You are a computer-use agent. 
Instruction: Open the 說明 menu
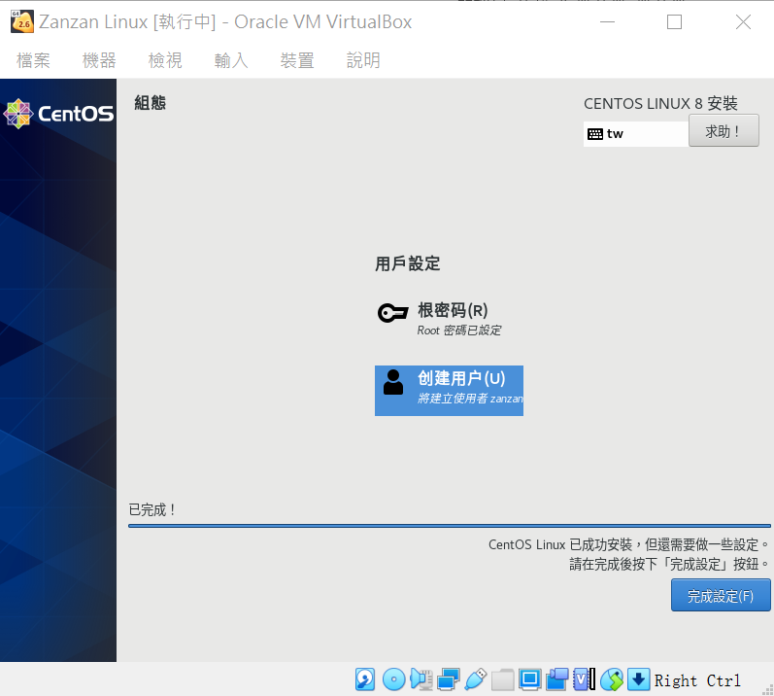click(x=363, y=60)
